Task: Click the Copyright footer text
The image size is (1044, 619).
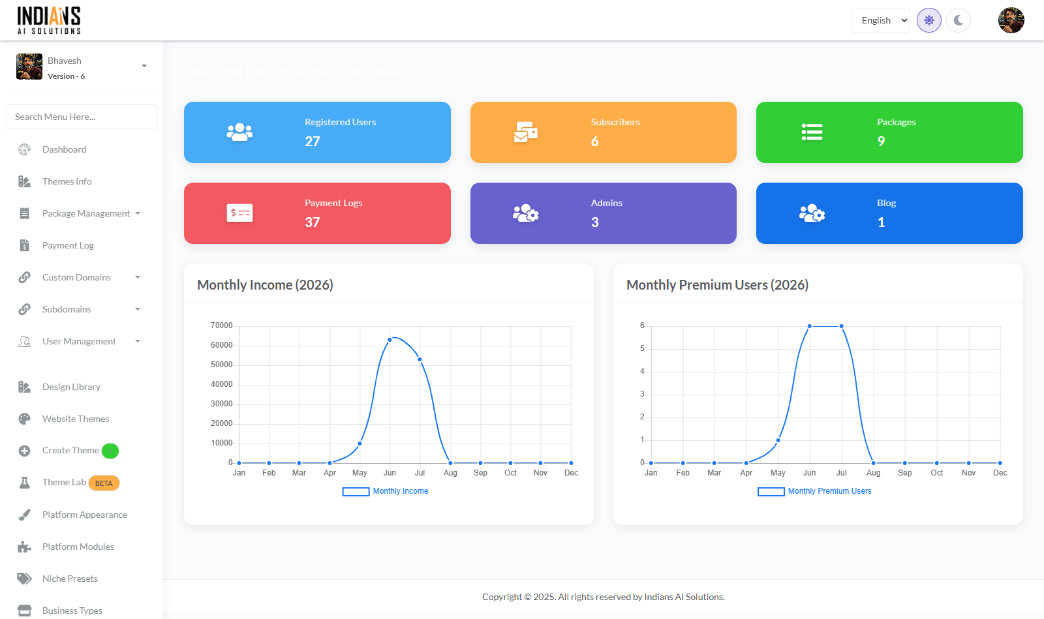Action: pos(604,597)
